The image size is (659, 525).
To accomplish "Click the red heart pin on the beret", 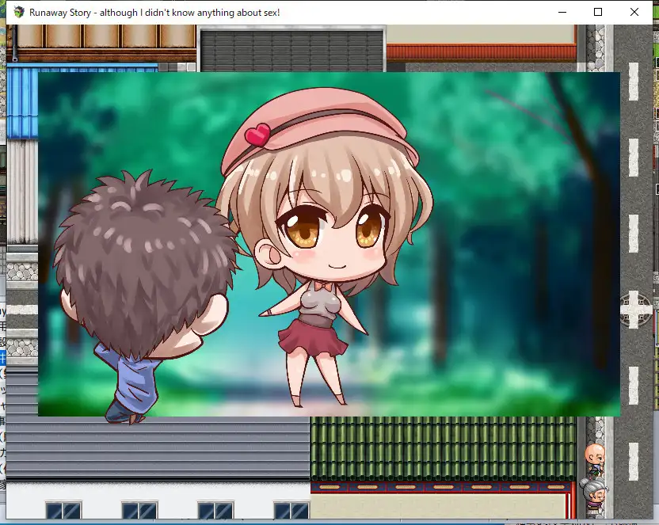I will pyautogui.click(x=257, y=135).
